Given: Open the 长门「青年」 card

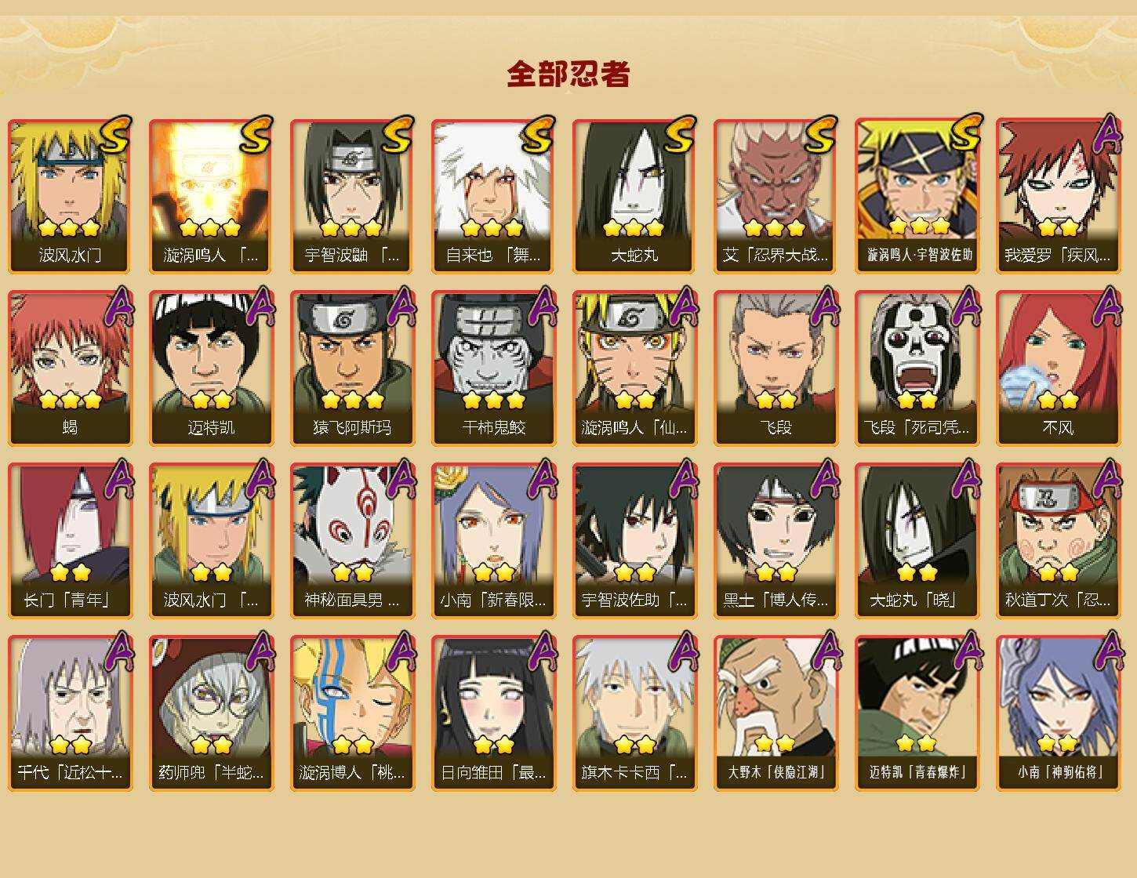Looking at the screenshot, I should coord(70,541).
